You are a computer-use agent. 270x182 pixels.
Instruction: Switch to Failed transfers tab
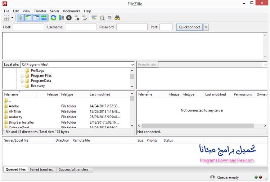41,169
